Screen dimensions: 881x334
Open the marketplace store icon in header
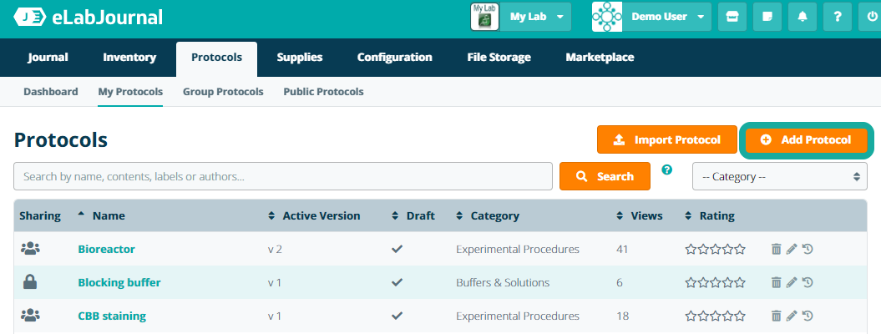point(732,17)
